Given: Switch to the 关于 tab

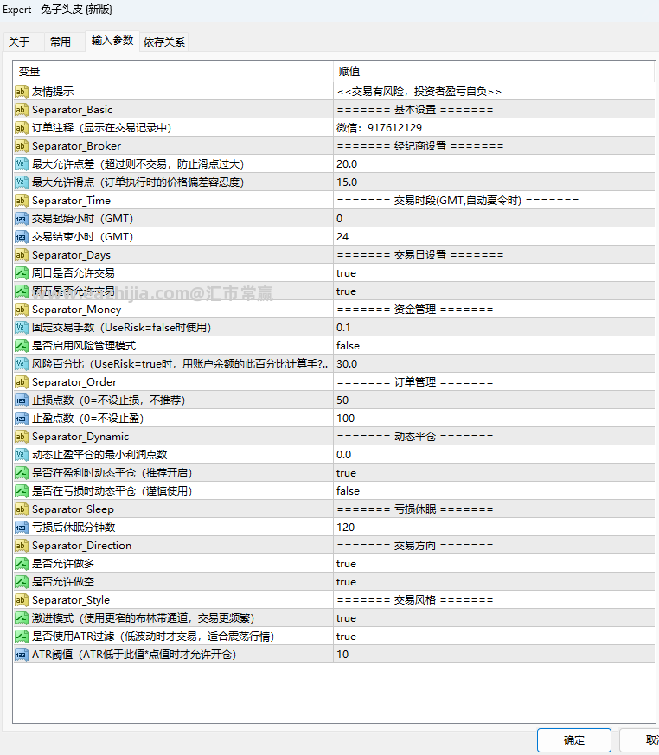Looking at the screenshot, I should pos(19,42).
